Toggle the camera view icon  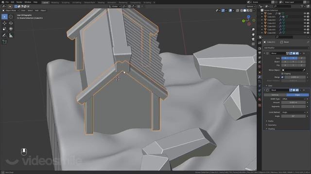[253, 39]
